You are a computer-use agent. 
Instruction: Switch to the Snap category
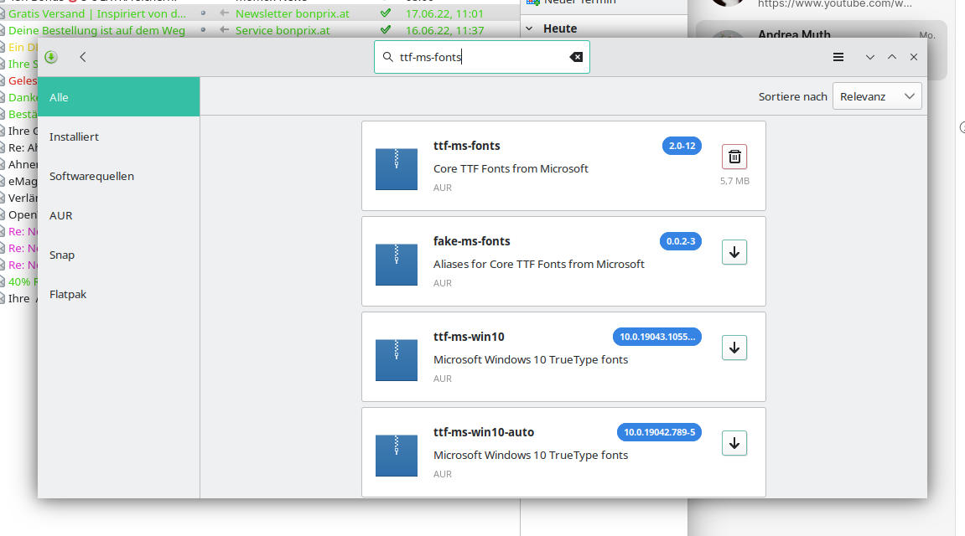point(62,255)
